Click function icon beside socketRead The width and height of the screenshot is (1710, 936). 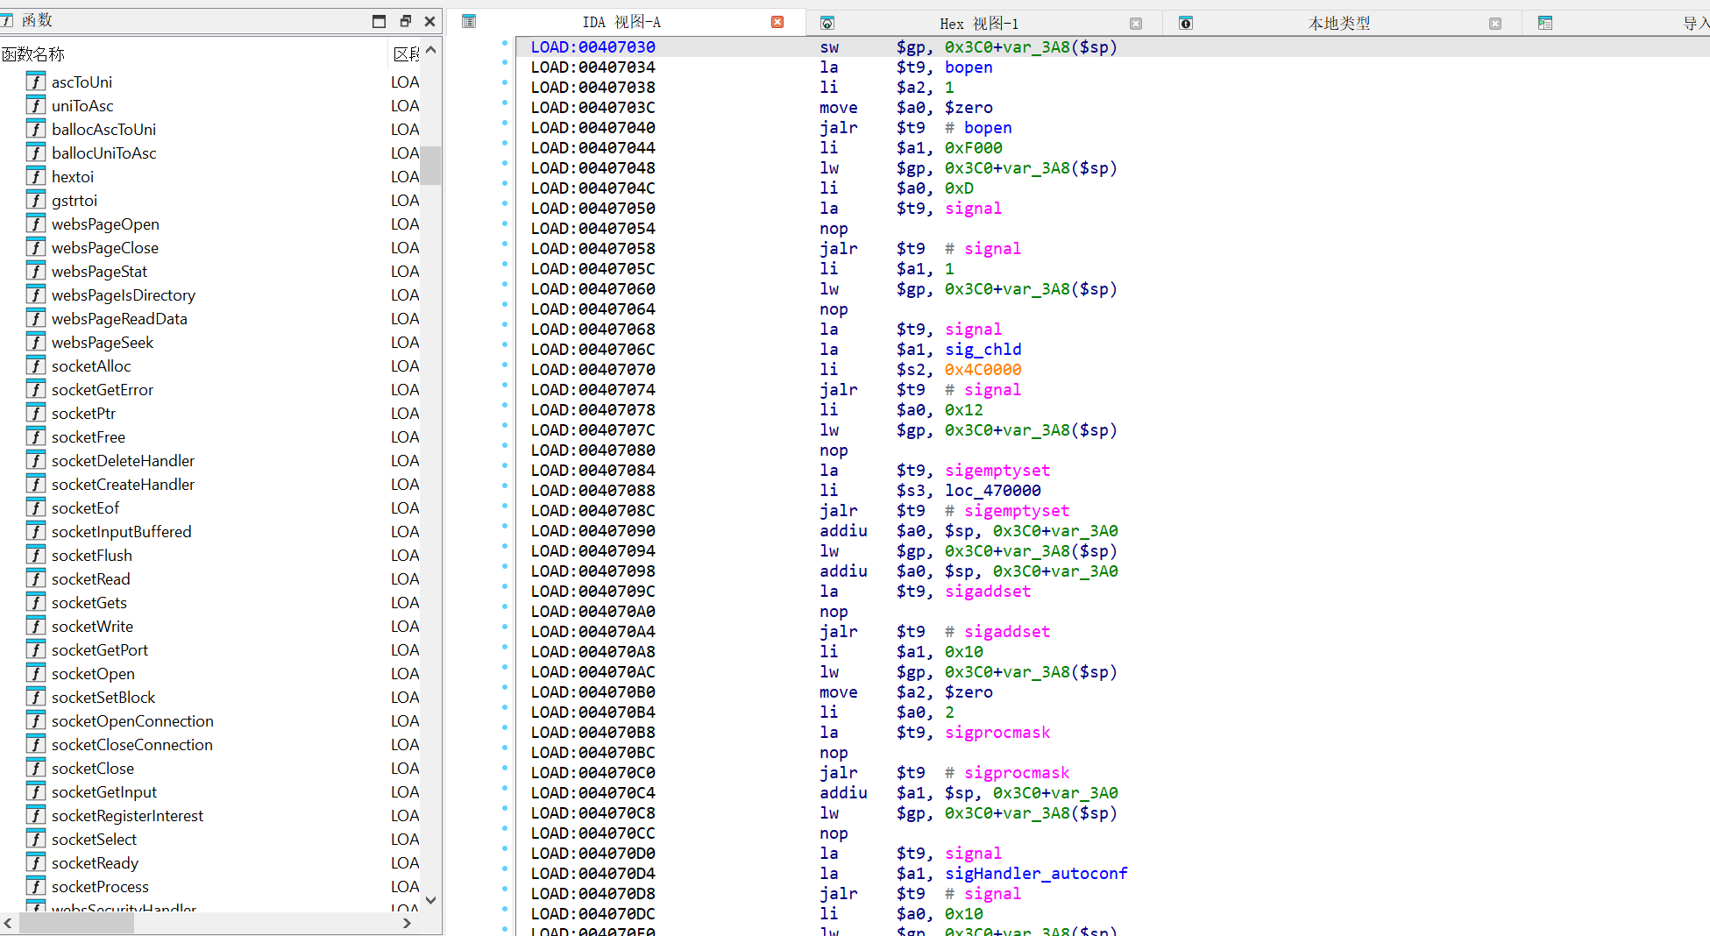[x=36, y=578]
